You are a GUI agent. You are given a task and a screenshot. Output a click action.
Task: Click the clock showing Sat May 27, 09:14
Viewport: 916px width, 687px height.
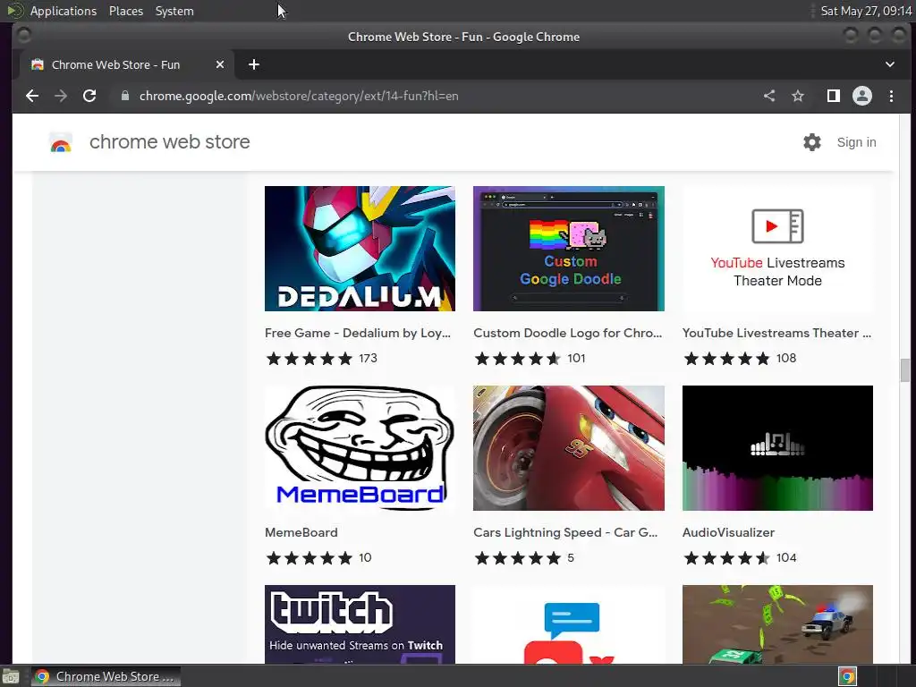coord(866,11)
